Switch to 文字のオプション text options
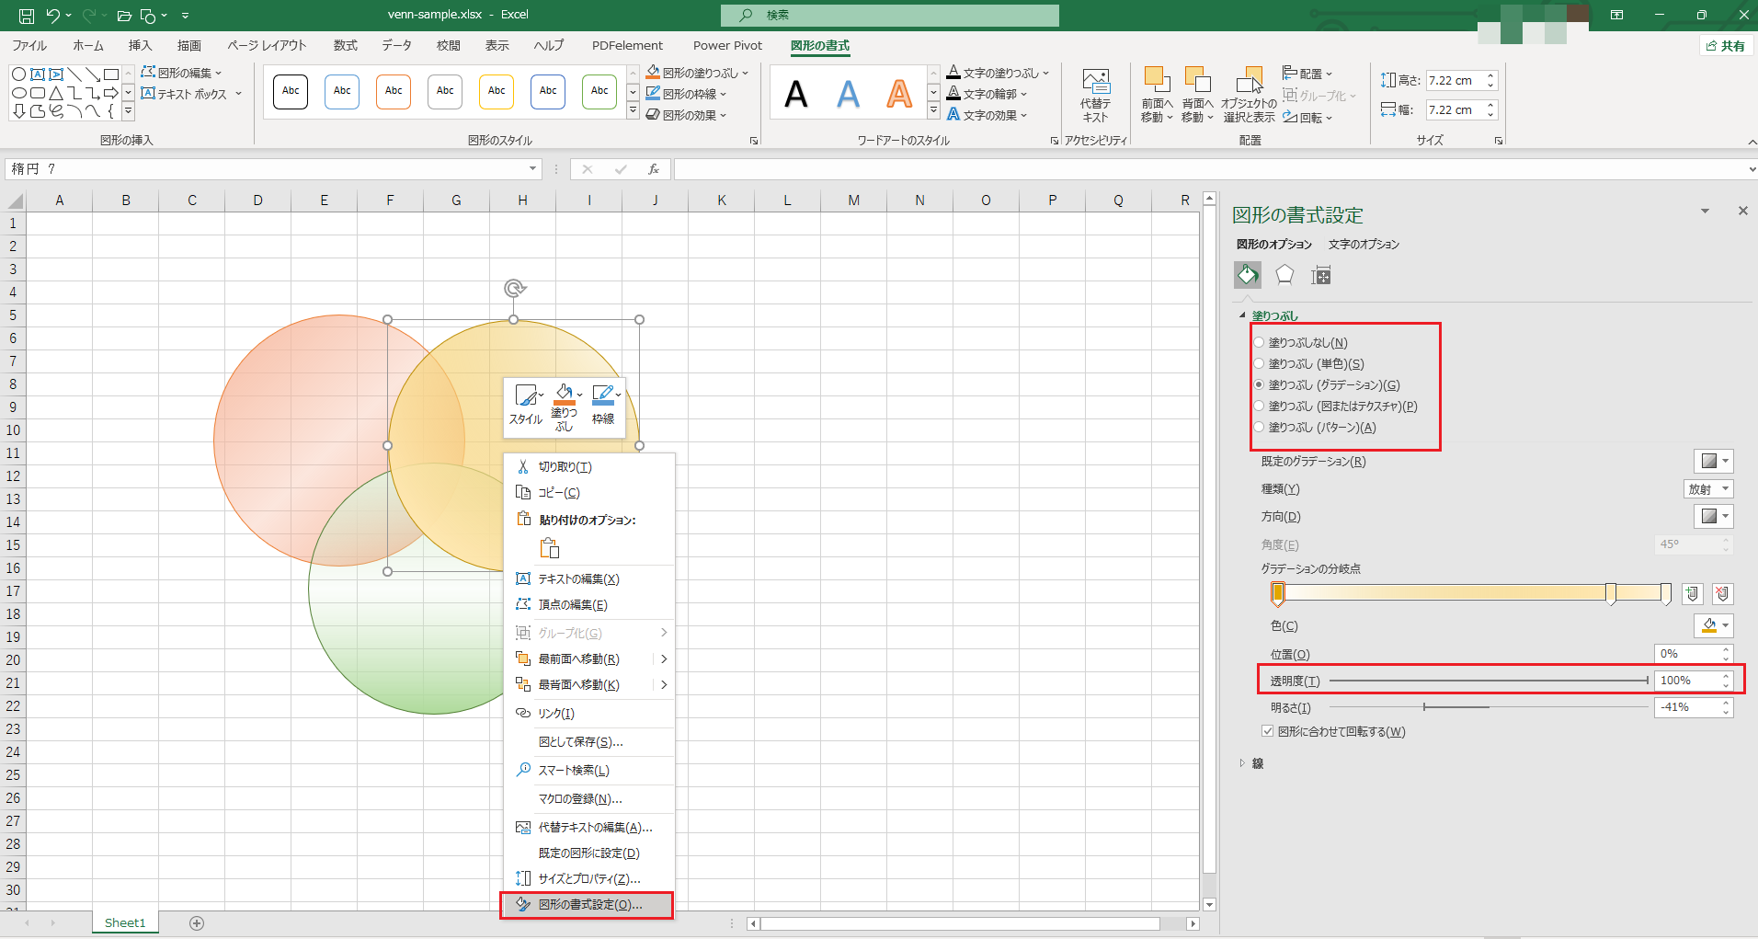Image resolution: width=1758 pixels, height=939 pixels. coord(1363,245)
